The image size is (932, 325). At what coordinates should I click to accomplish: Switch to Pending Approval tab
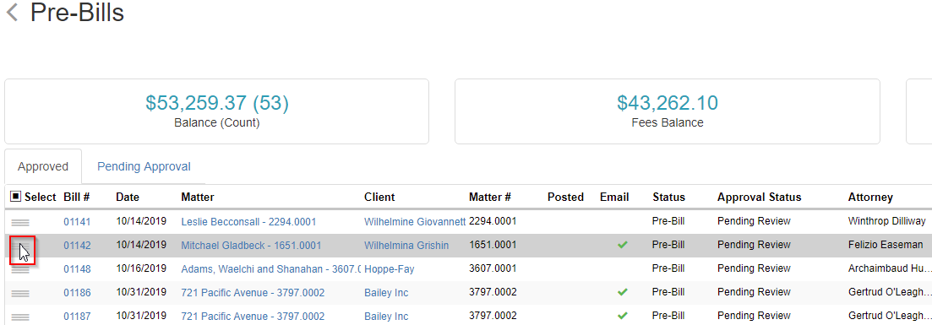144,166
